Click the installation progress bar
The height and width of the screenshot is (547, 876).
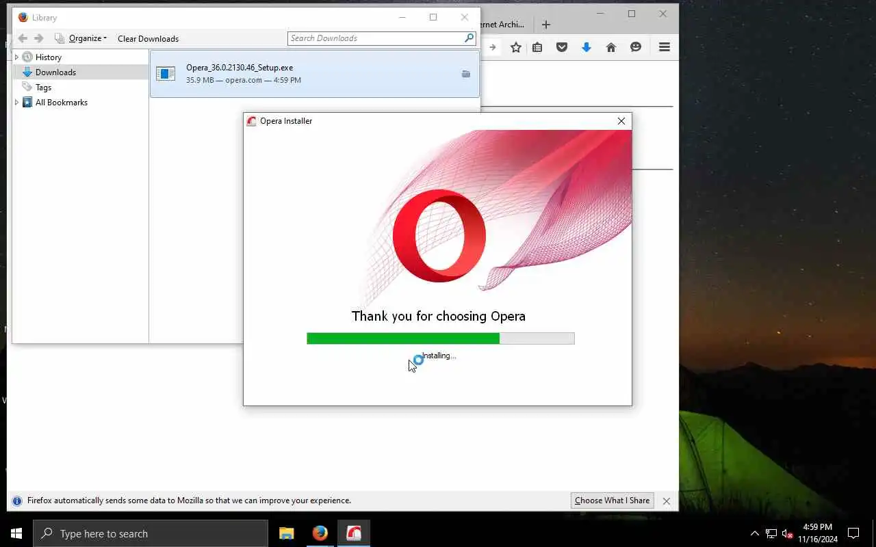coord(440,338)
